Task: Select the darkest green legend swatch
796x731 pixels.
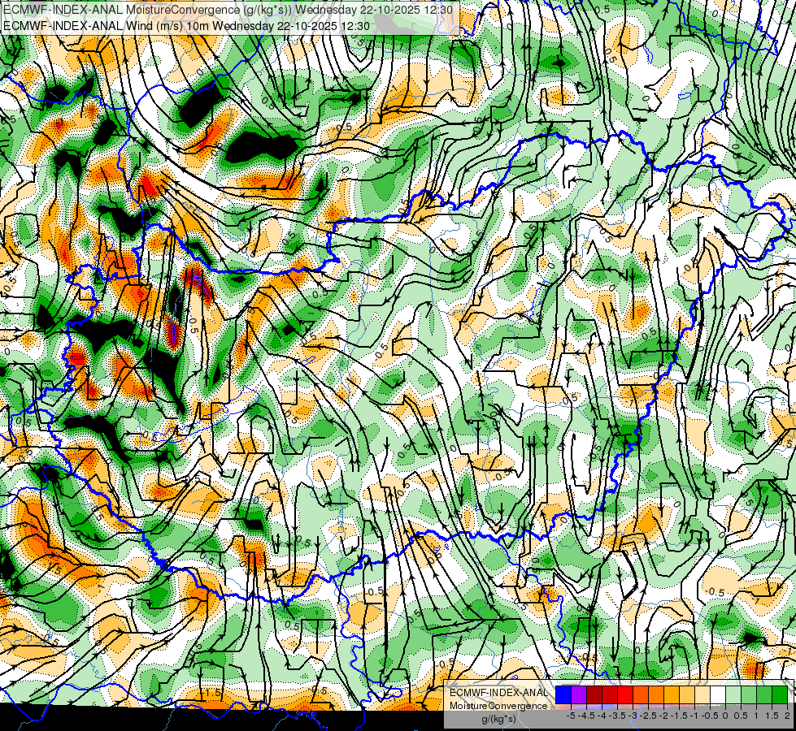Action: click(780, 694)
